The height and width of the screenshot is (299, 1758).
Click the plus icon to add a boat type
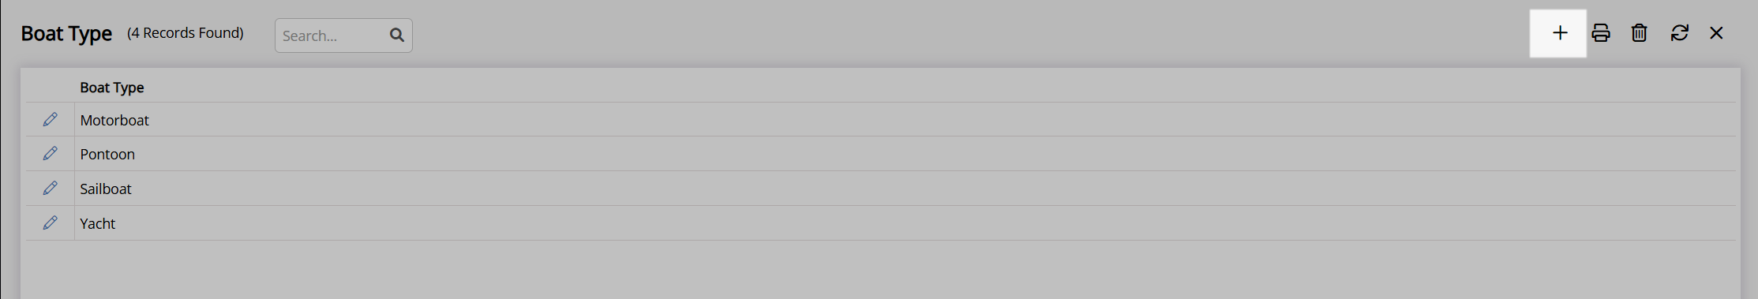pos(1560,33)
